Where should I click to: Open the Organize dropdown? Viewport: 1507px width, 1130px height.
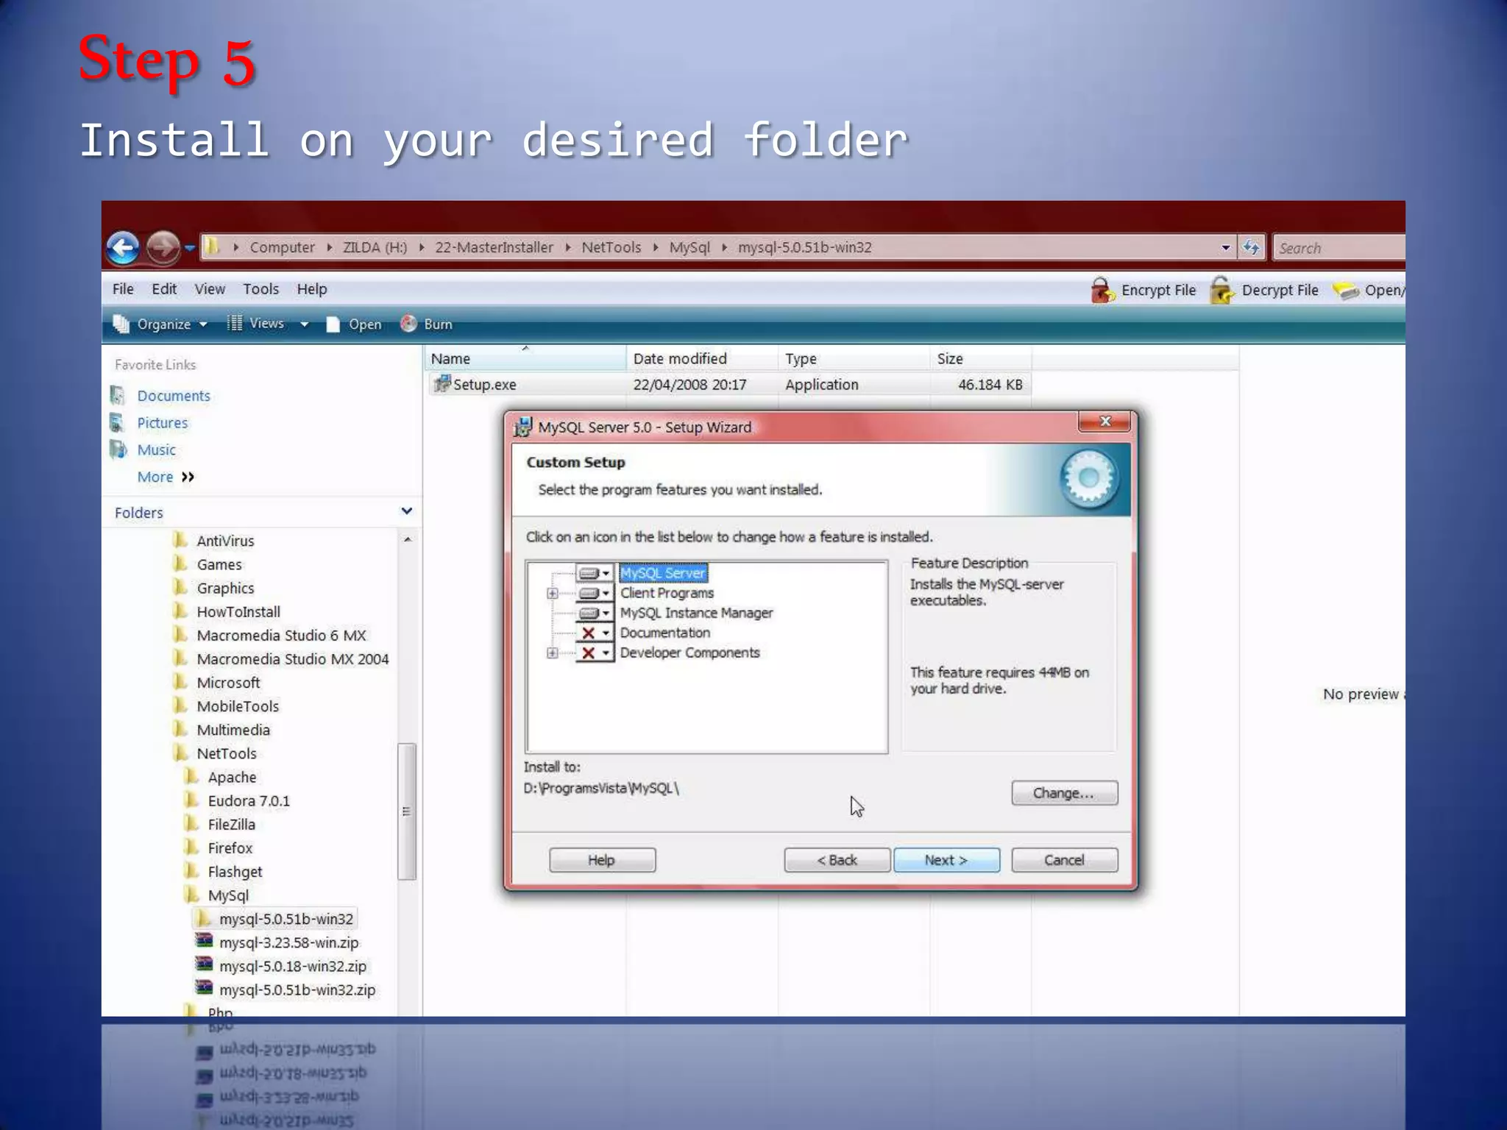point(160,324)
